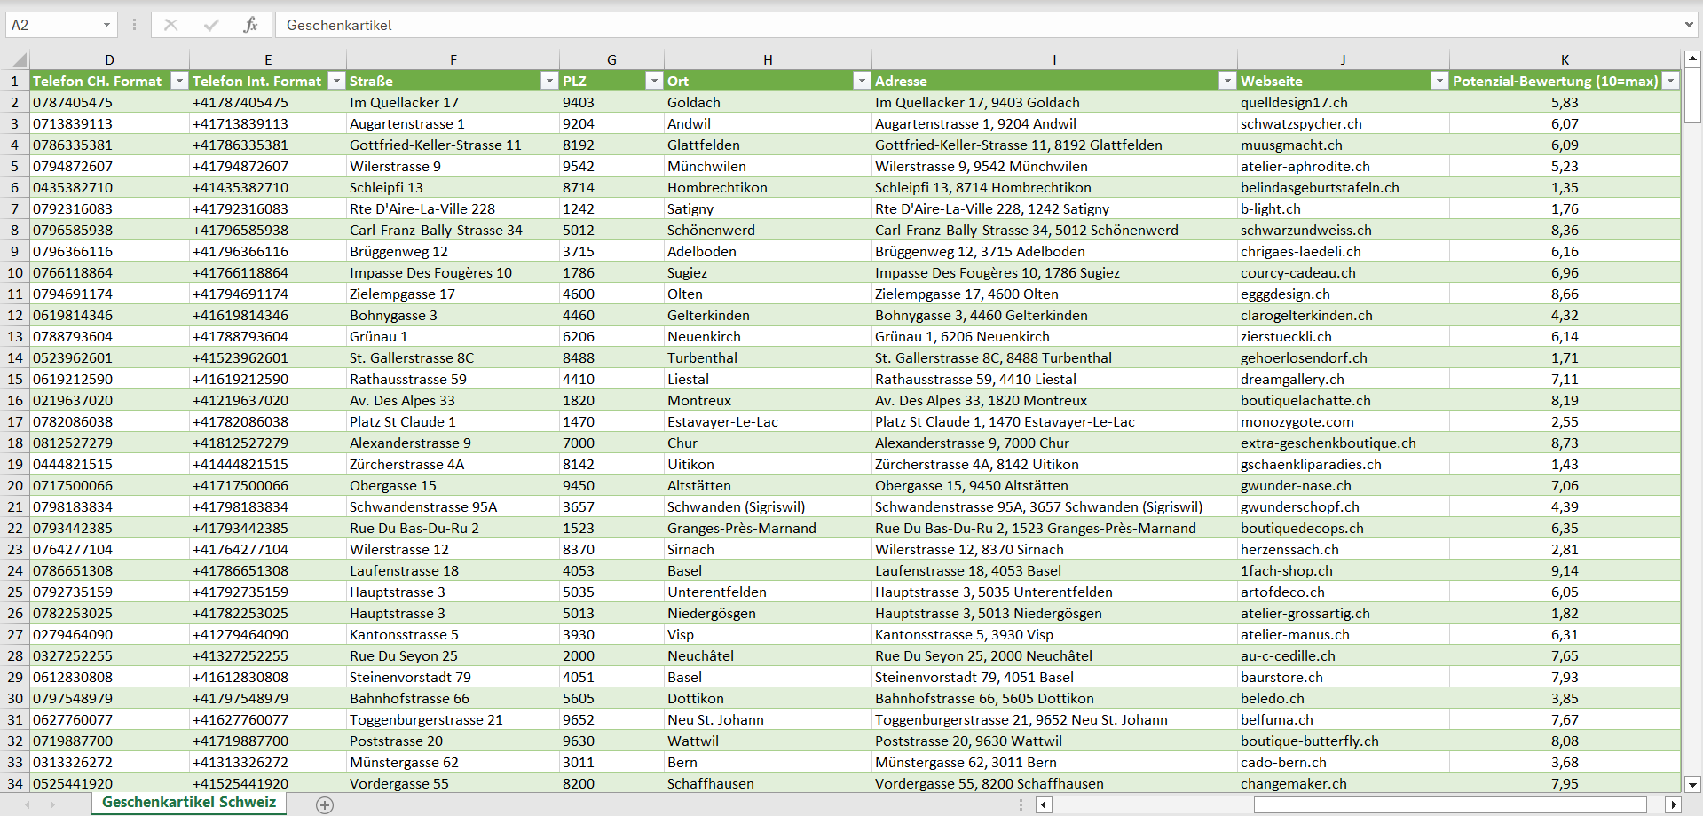Open filter dropdown for Webseite column
The image size is (1703, 816).
click(x=1439, y=81)
